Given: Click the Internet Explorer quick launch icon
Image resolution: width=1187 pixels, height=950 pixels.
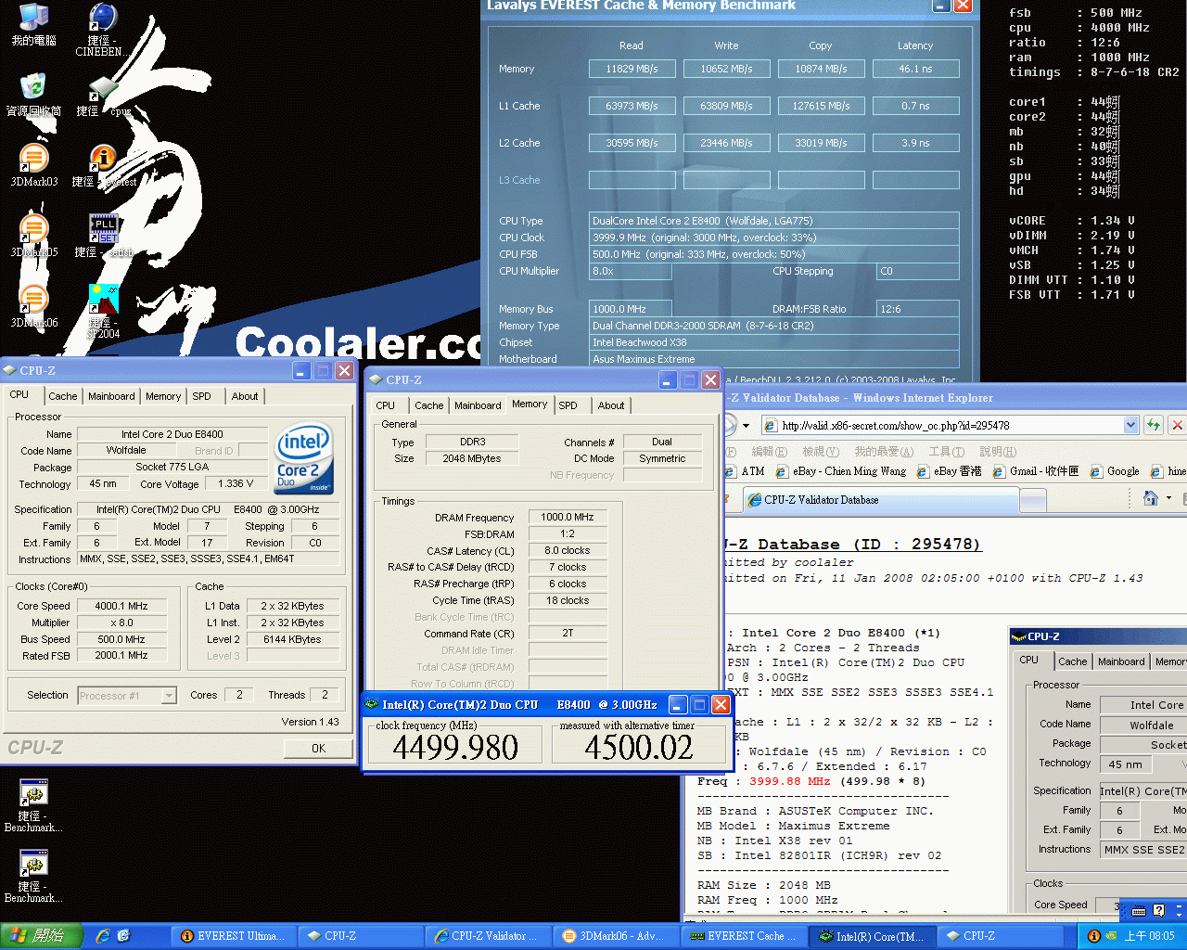Looking at the screenshot, I should 103,936.
